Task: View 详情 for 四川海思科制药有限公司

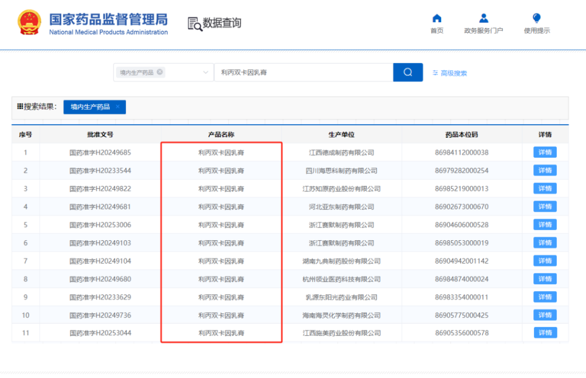Action: pos(545,170)
